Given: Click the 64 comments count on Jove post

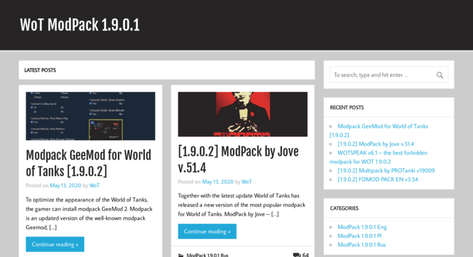Looking at the screenshot, I should click(305, 255).
